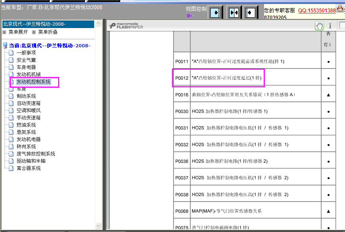Click the triangle marker in the P0068 row
This screenshot has width=345, height=232.
(328, 211)
